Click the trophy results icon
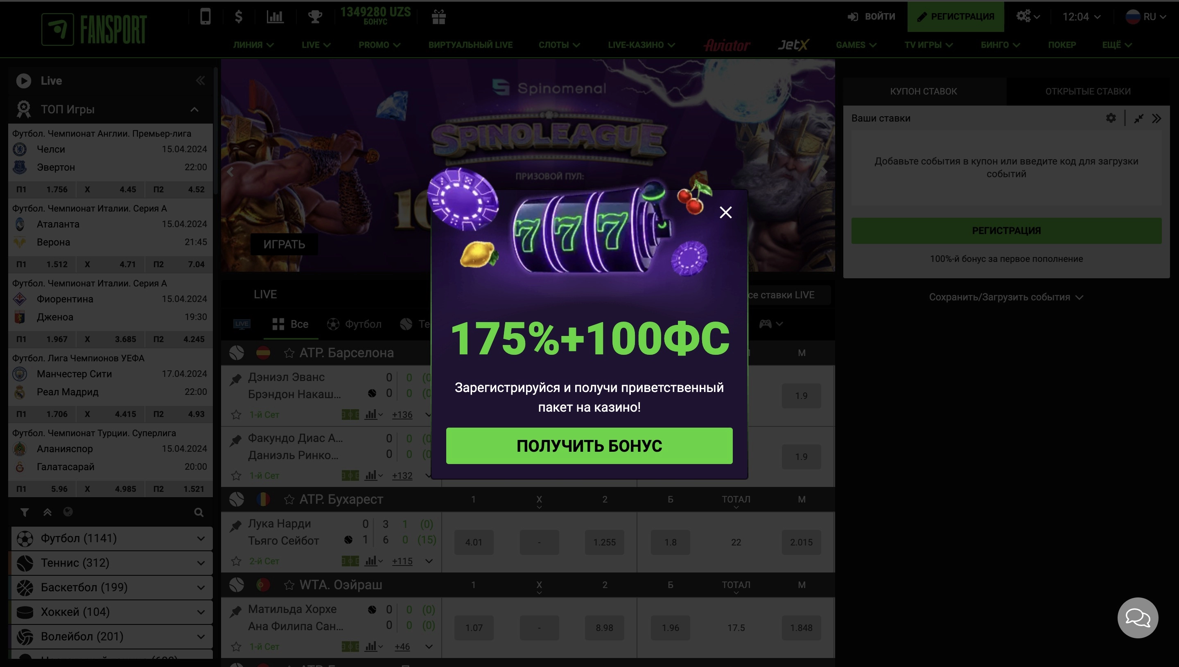 coord(315,17)
